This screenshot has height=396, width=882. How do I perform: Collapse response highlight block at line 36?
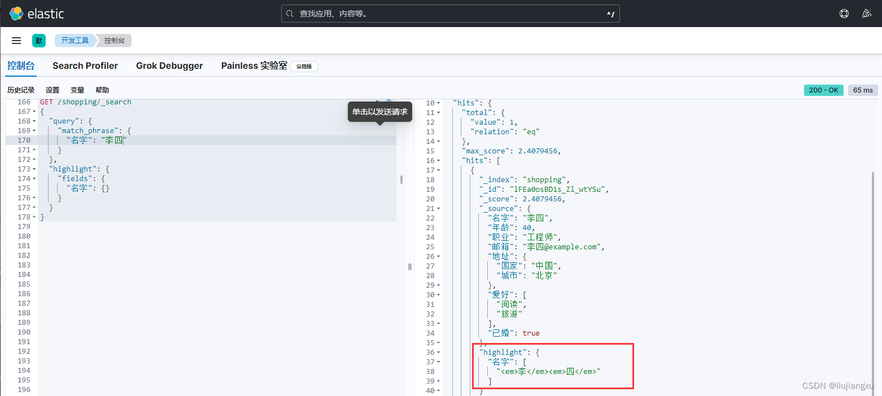[439, 353]
